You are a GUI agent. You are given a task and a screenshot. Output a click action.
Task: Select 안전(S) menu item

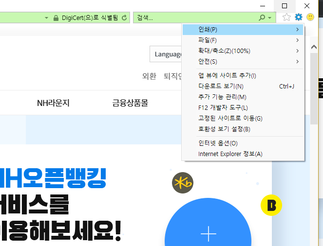(243, 62)
